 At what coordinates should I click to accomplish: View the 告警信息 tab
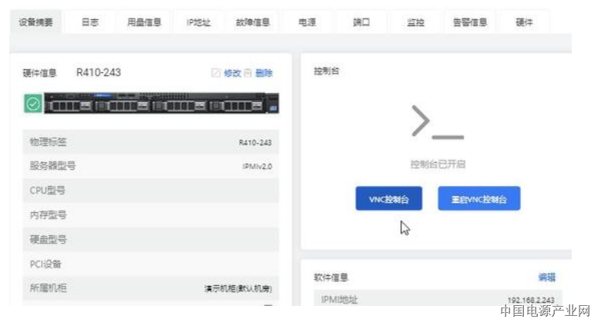click(x=469, y=22)
